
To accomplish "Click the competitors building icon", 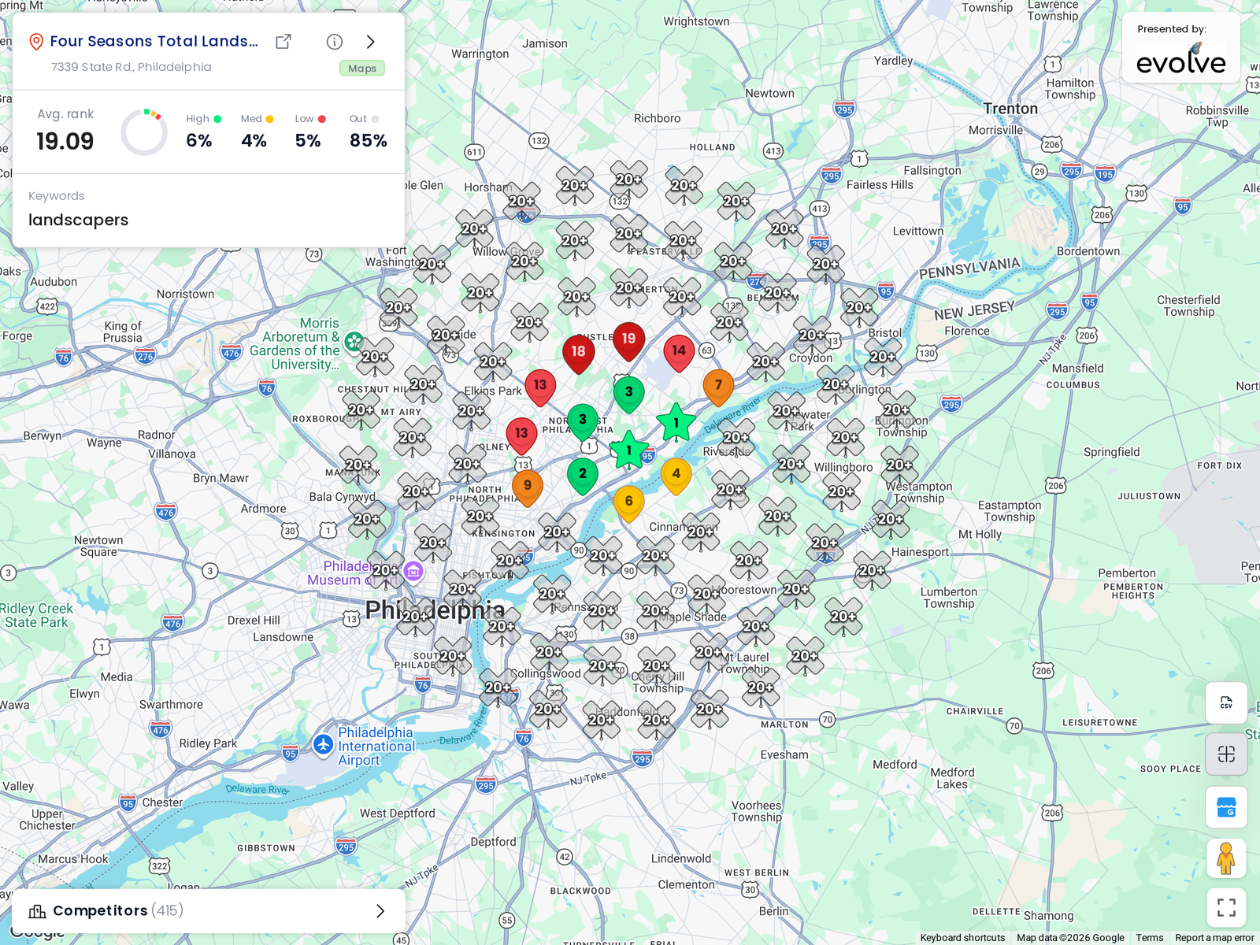I will click(37, 911).
